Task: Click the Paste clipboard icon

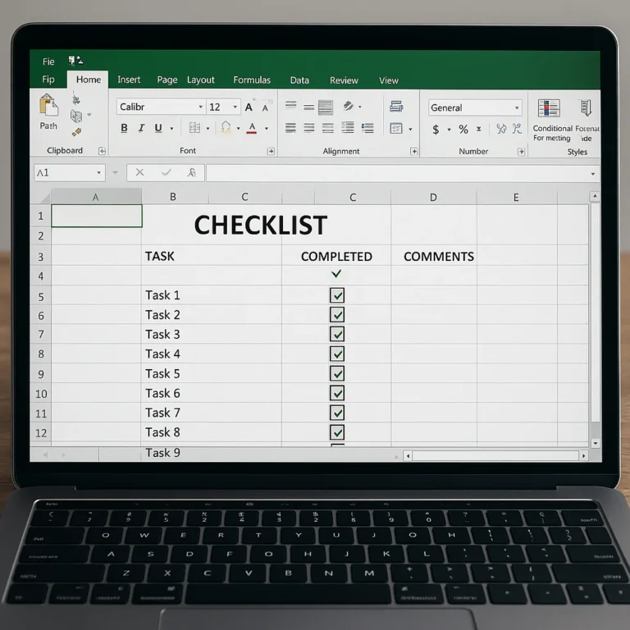Action: pos(48,106)
